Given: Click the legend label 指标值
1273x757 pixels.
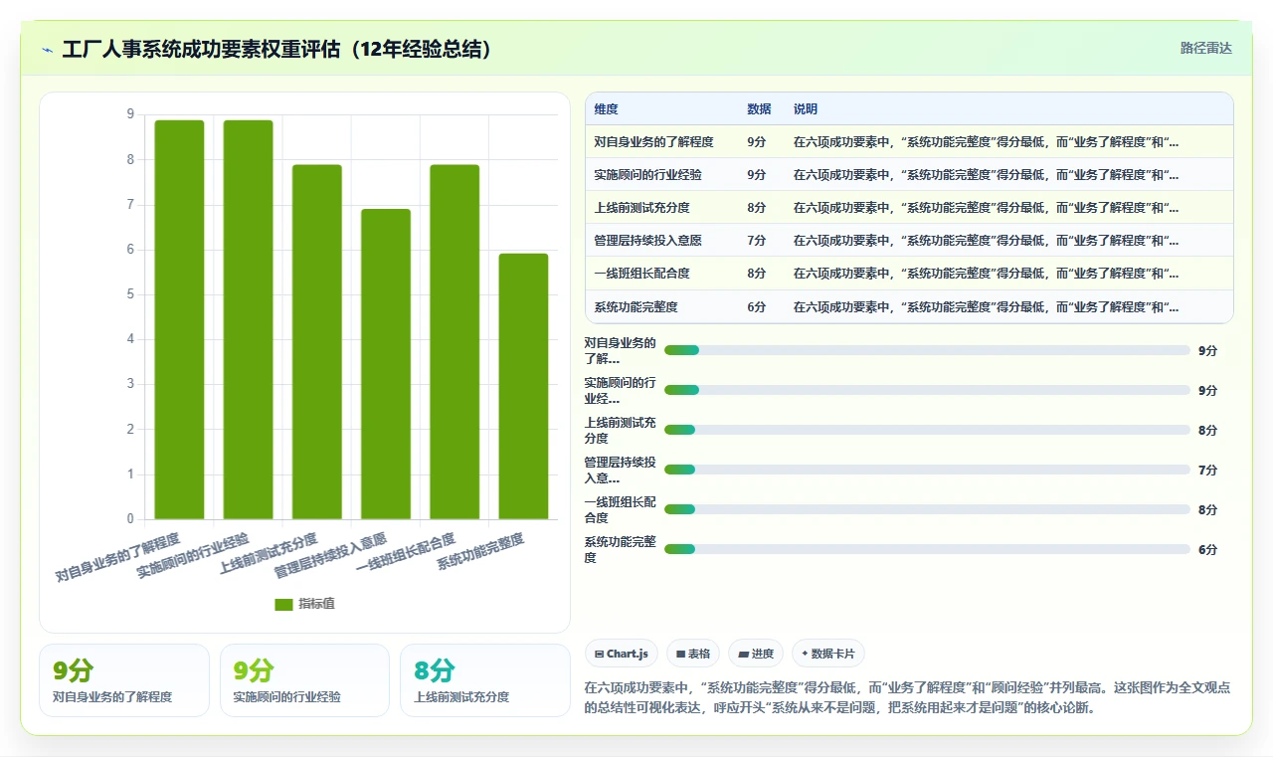Looking at the screenshot, I should point(317,604).
